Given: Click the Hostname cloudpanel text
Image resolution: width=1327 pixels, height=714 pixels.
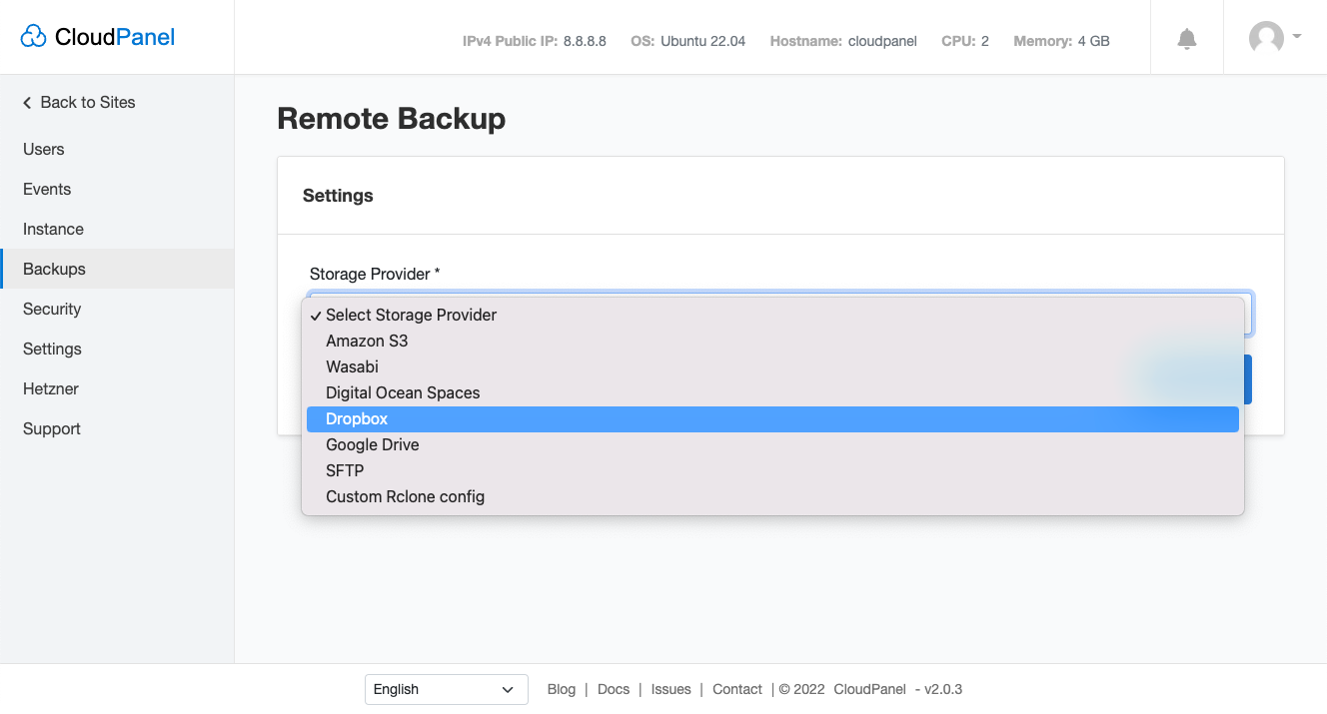Looking at the screenshot, I should pos(843,41).
